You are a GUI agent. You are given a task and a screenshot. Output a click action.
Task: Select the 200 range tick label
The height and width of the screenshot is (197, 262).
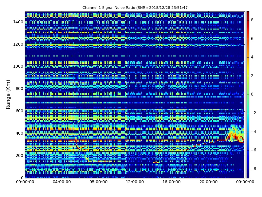(x=19, y=155)
